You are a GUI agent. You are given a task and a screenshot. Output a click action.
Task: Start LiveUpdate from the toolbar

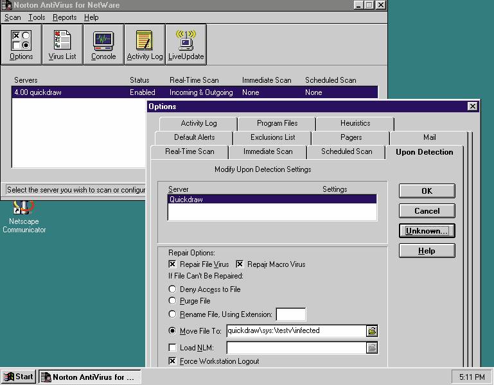(x=186, y=45)
